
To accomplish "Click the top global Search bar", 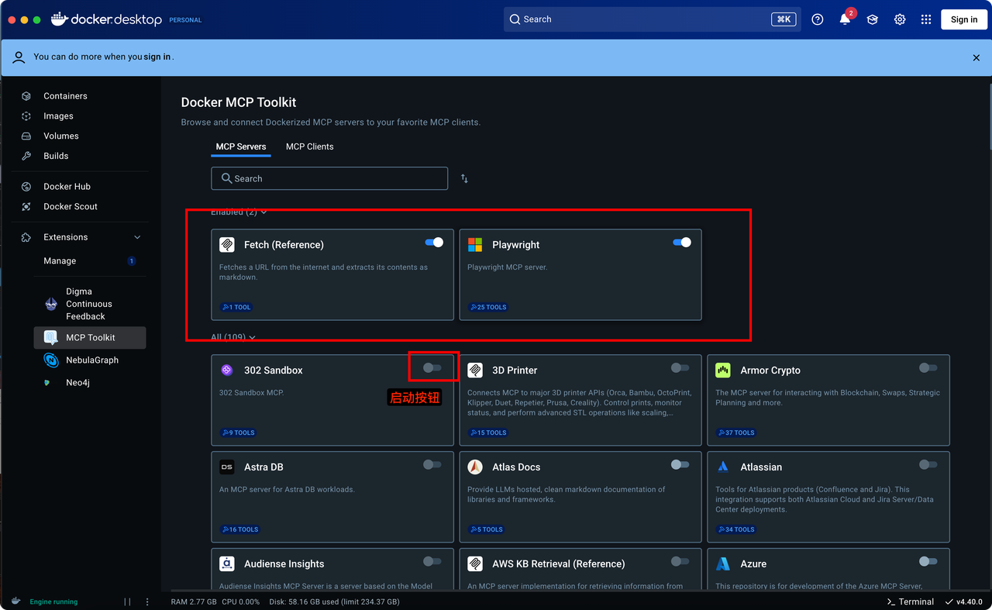I will pyautogui.click(x=653, y=19).
